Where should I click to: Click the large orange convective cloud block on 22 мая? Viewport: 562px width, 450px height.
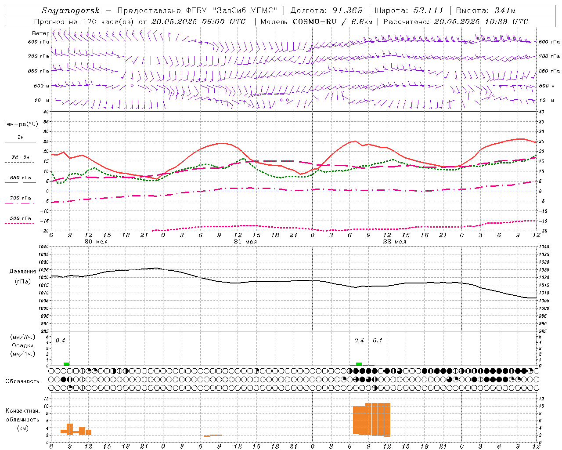click(371, 420)
